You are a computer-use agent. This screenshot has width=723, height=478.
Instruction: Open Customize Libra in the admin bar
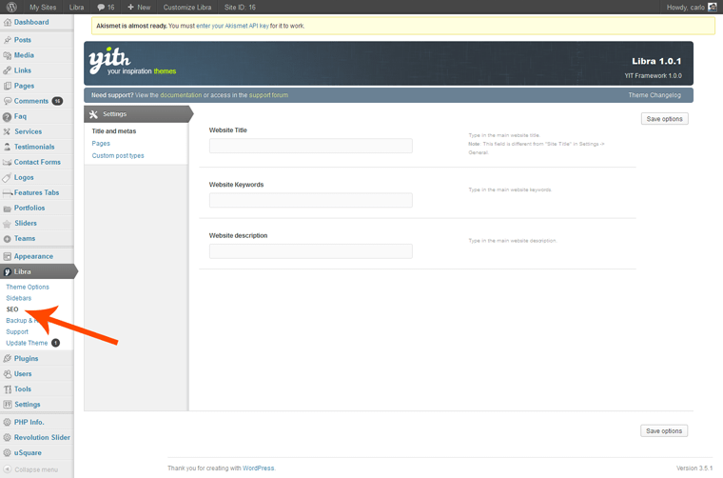pos(187,7)
